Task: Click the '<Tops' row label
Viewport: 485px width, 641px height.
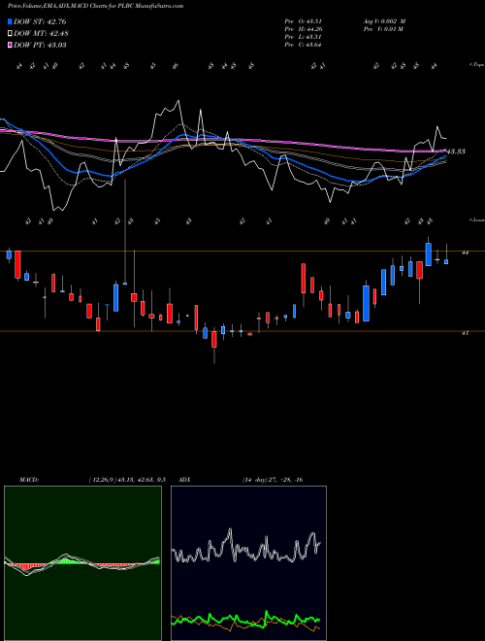Action: click(x=476, y=65)
